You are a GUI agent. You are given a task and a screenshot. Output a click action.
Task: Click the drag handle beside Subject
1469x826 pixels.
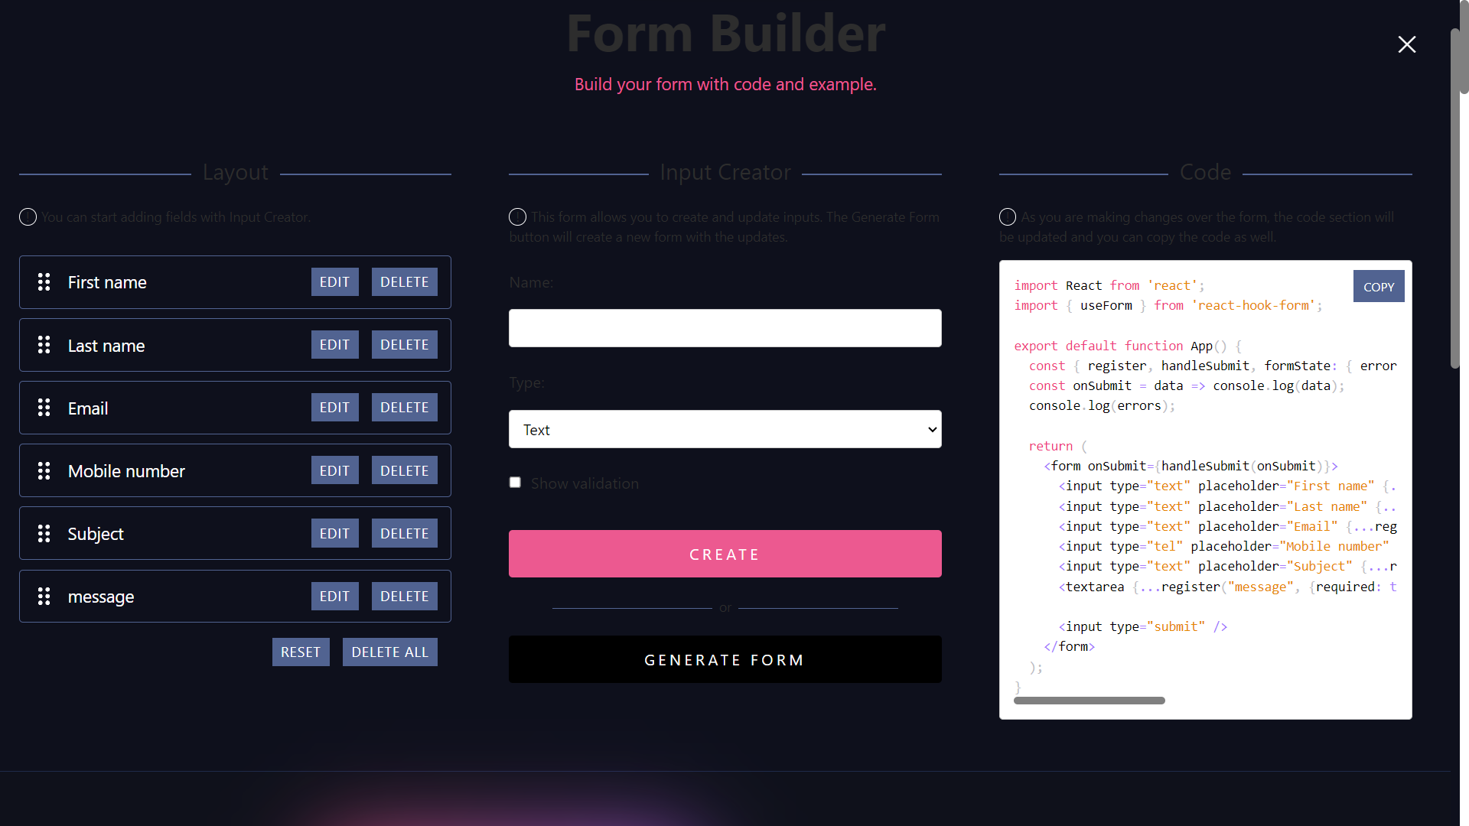[x=44, y=533]
